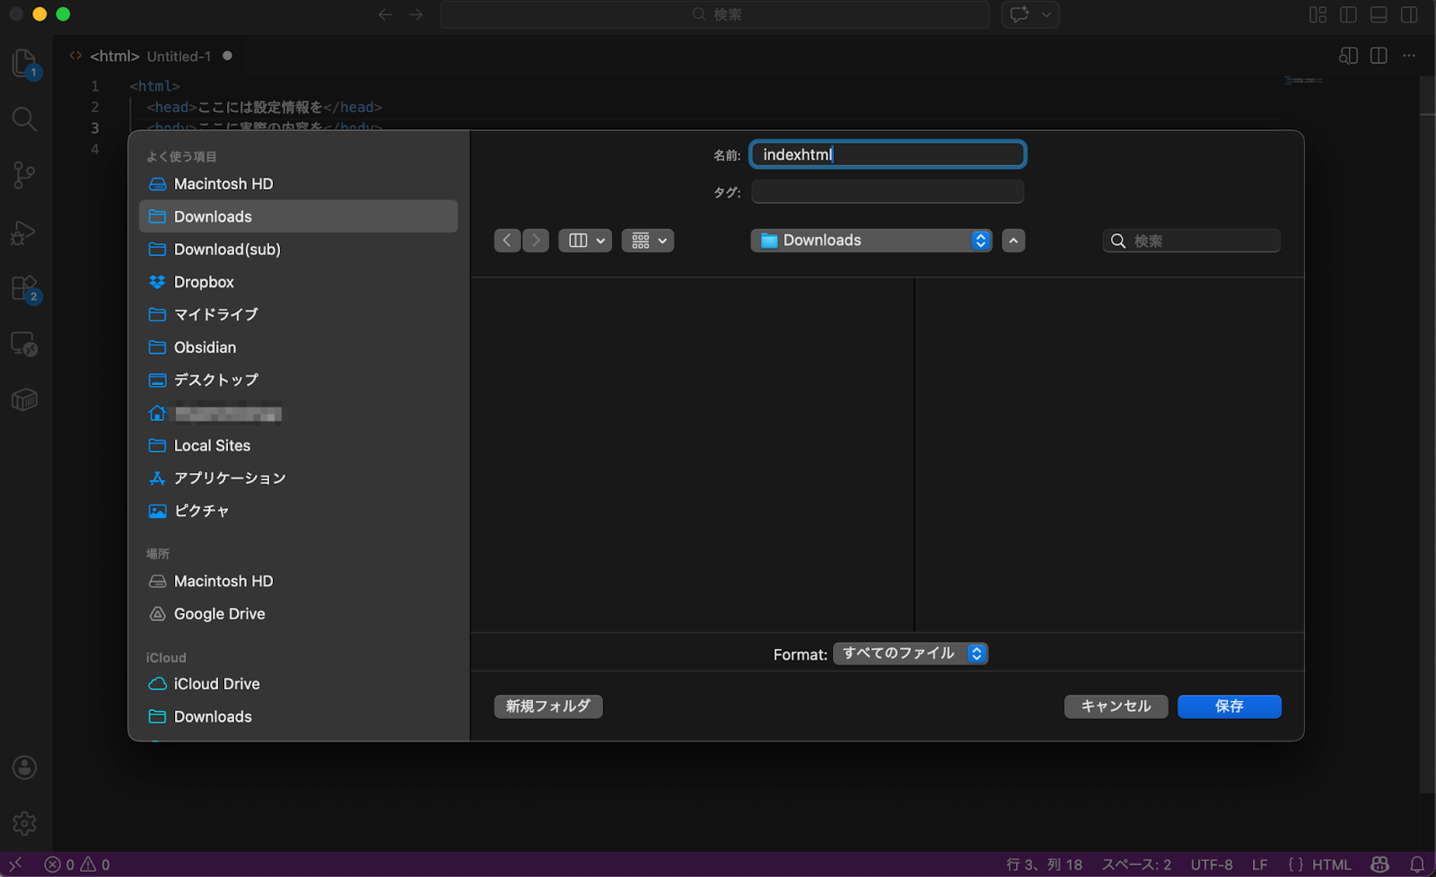Click the キャンセル button

[x=1116, y=706]
